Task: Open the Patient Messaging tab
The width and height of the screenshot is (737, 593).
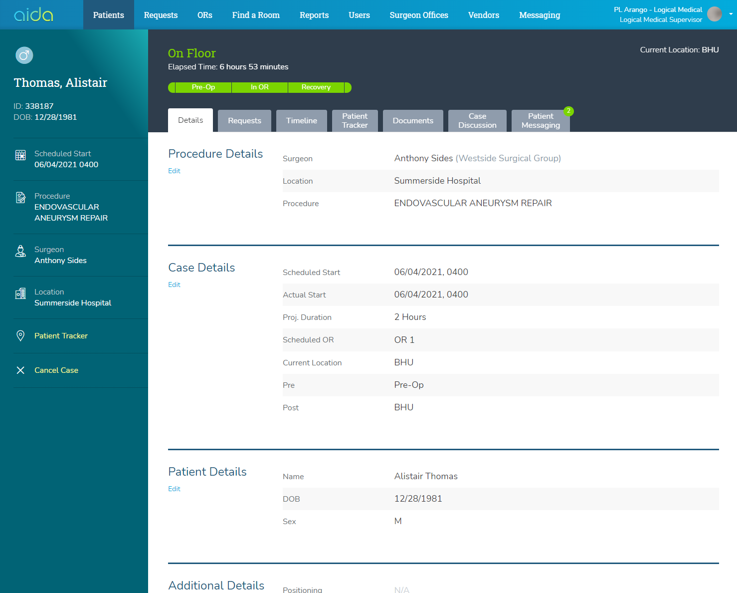Action: pyautogui.click(x=541, y=121)
